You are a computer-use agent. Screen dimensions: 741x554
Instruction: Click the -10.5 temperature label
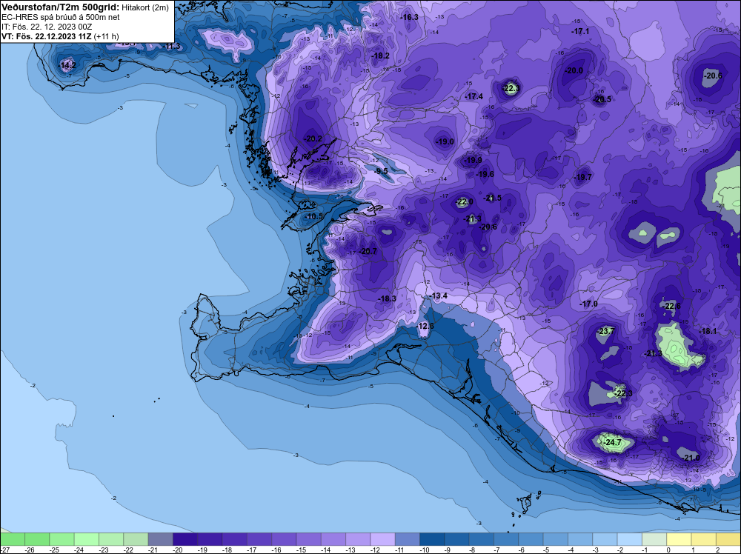pos(314,216)
